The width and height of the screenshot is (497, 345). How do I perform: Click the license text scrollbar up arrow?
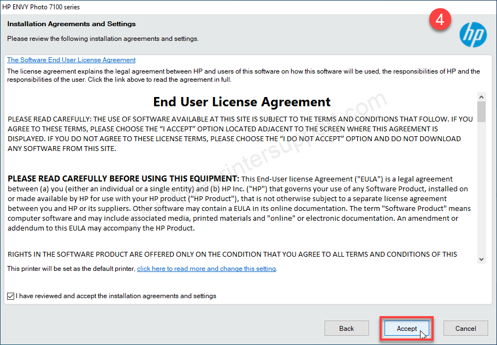click(x=481, y=96)
